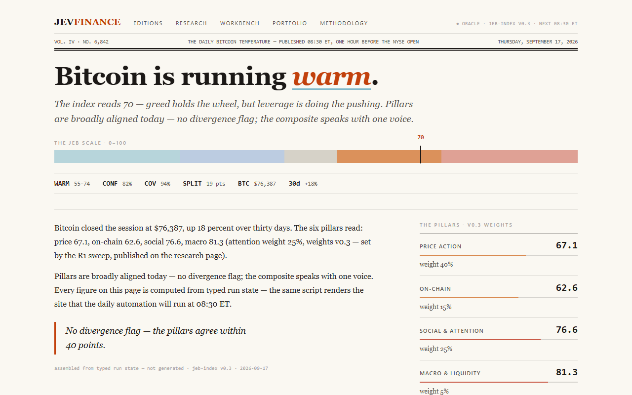This screenshot has width=632, height=395.
Task: Select the Macro & Liquidity pillar label
Action: point(450,373)
